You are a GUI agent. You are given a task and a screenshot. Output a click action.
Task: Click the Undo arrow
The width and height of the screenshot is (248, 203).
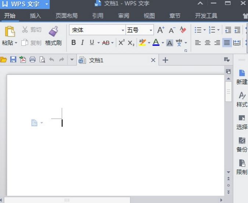pyautogui.click(x=52, y=60)
